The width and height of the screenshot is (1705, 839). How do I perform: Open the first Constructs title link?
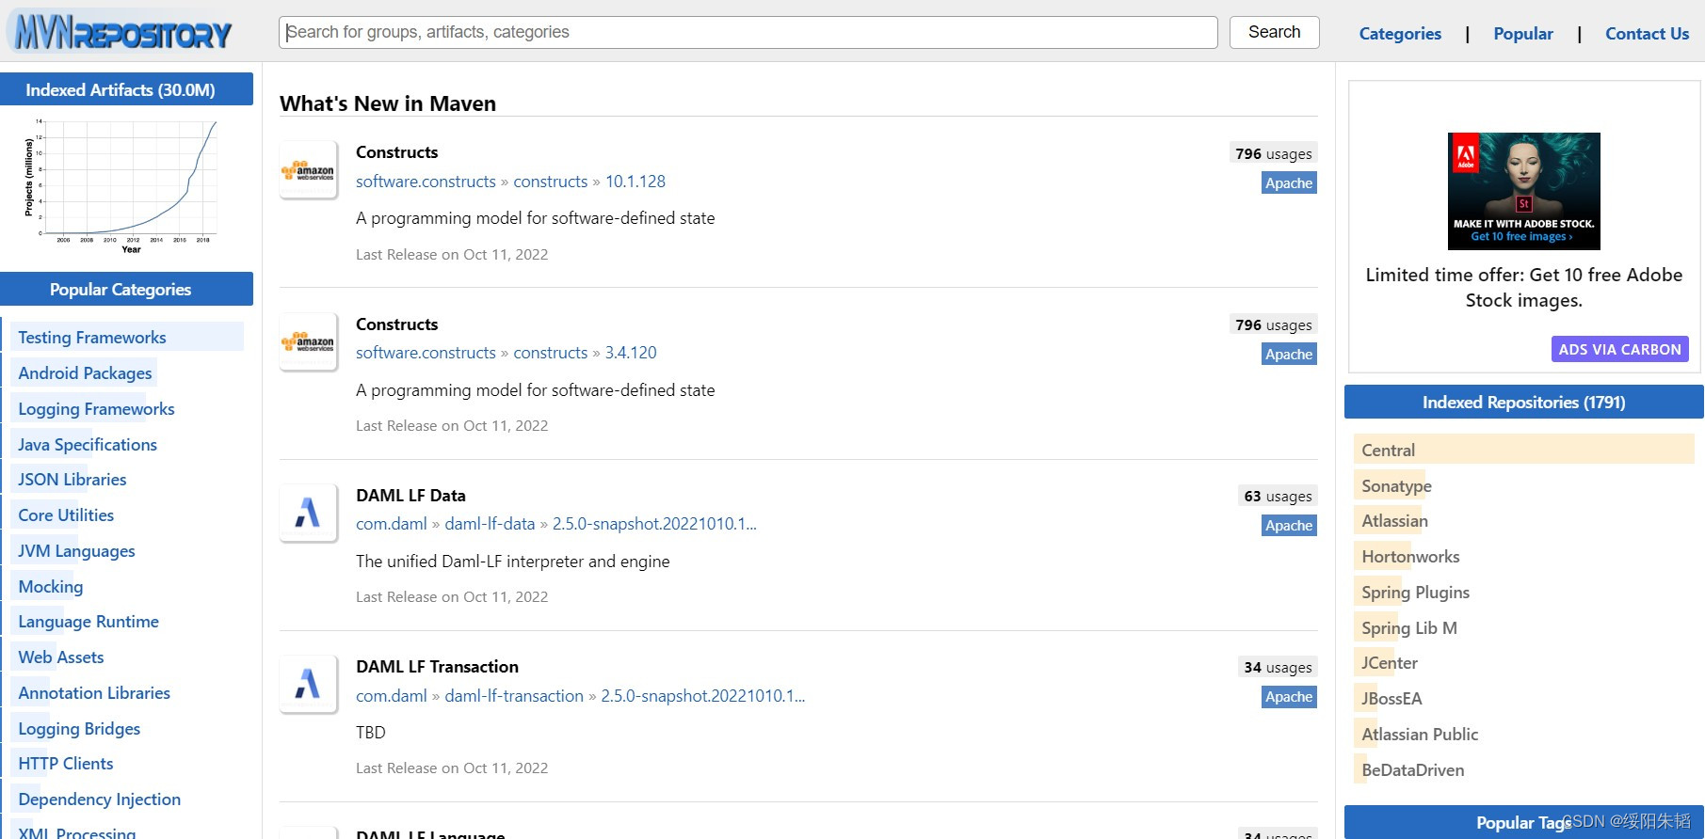coord(396,152)
